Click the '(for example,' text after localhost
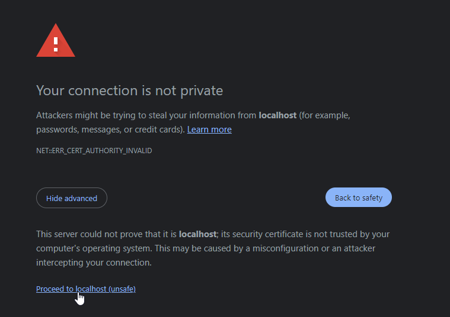This screenshot has width=450, height=317. [324, 115]
